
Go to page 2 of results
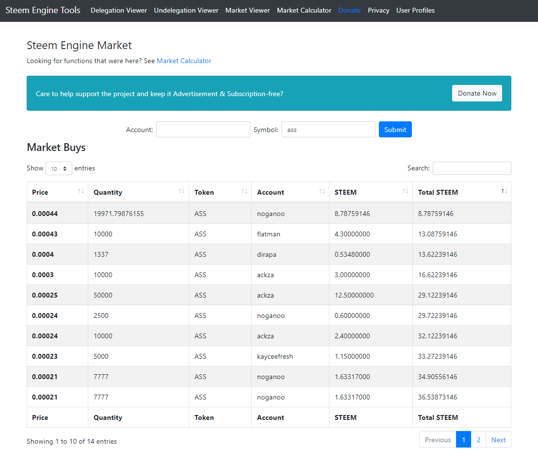(x=478, y=440)
